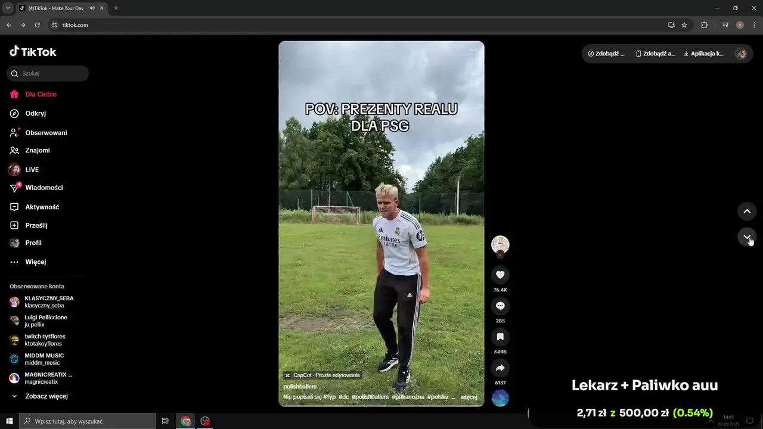Open tab search dropdown
Image resolution: width=763 pixels, height=429 pixels.
click(8, 8)
